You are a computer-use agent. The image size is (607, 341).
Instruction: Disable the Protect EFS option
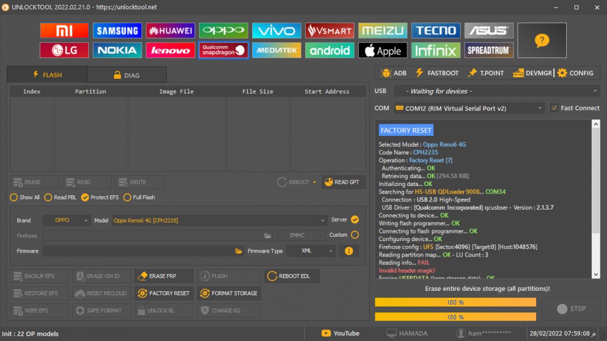100,198
